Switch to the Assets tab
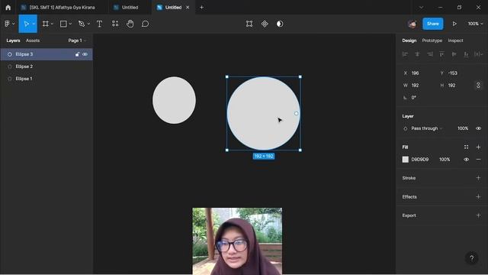Viewport: 488px width, 275px height. (x=33, y=40)
